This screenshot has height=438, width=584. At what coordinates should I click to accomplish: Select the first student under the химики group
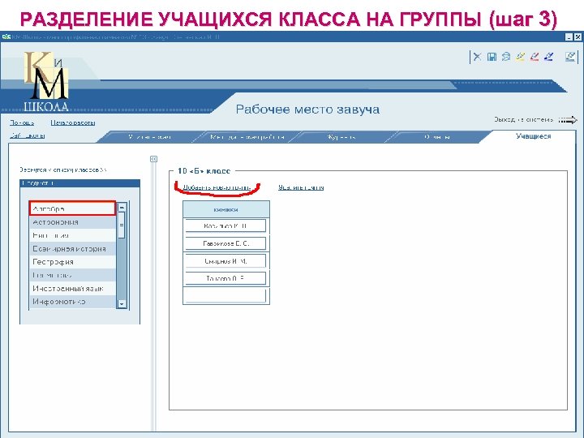click(225, 225)
